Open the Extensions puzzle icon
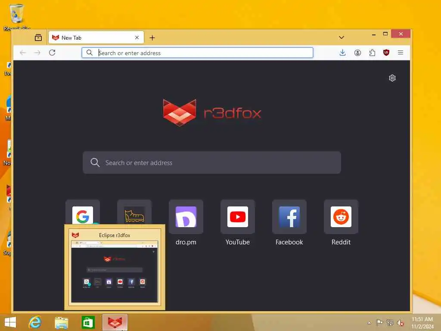 click(372, 53)
